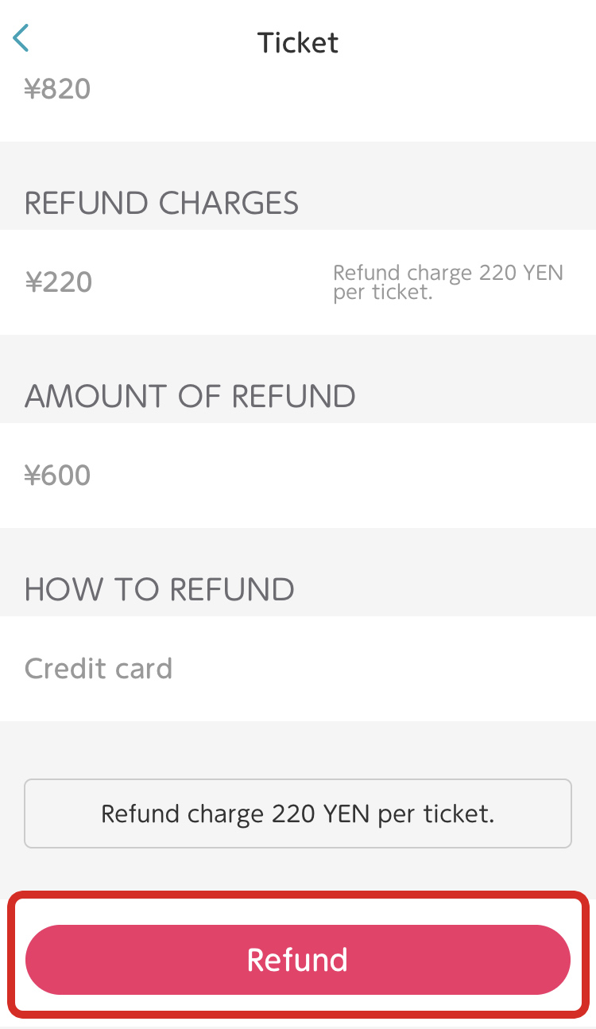Image resolution: width=596 pixels, height=1029 pixels.
Task: Click the AMOUNT OF REFUND section header
Action: [190, 396]
